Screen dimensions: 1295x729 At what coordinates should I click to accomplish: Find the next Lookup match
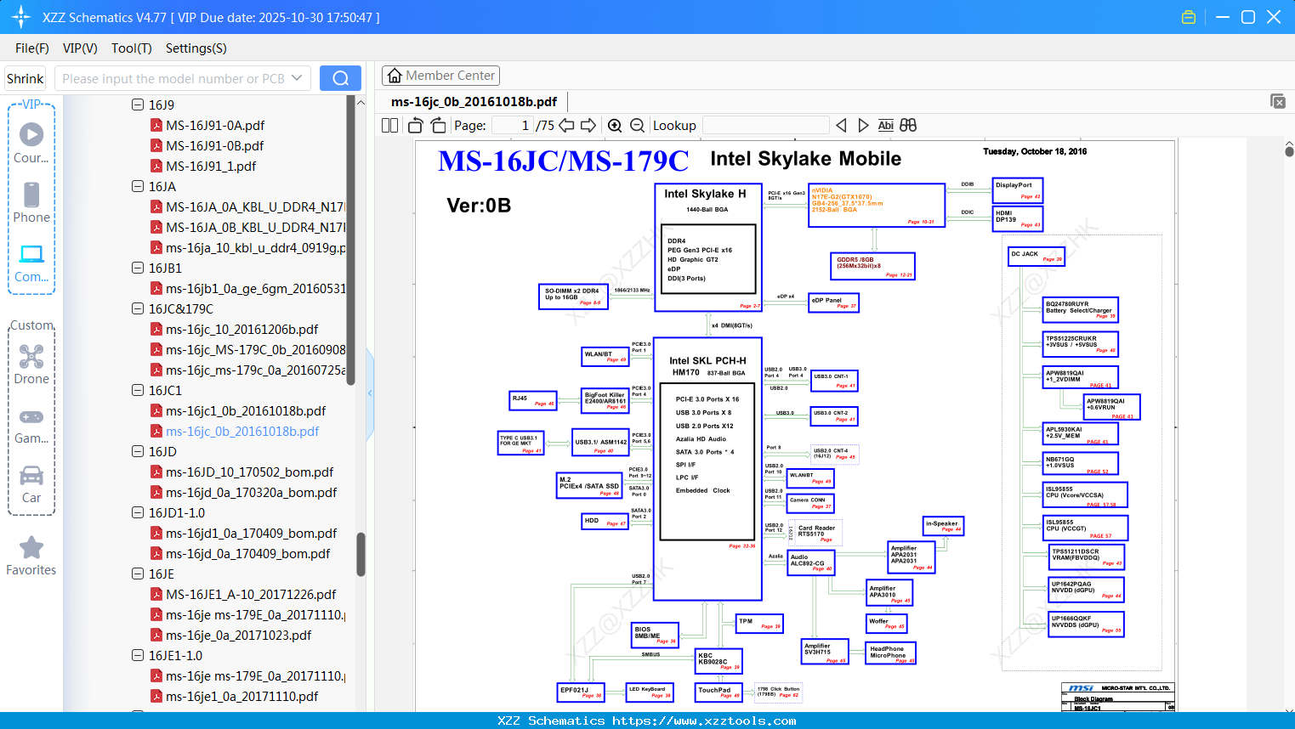tap(863, 126)
